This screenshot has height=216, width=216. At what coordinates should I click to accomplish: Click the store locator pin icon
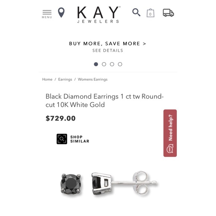(61, 13)
